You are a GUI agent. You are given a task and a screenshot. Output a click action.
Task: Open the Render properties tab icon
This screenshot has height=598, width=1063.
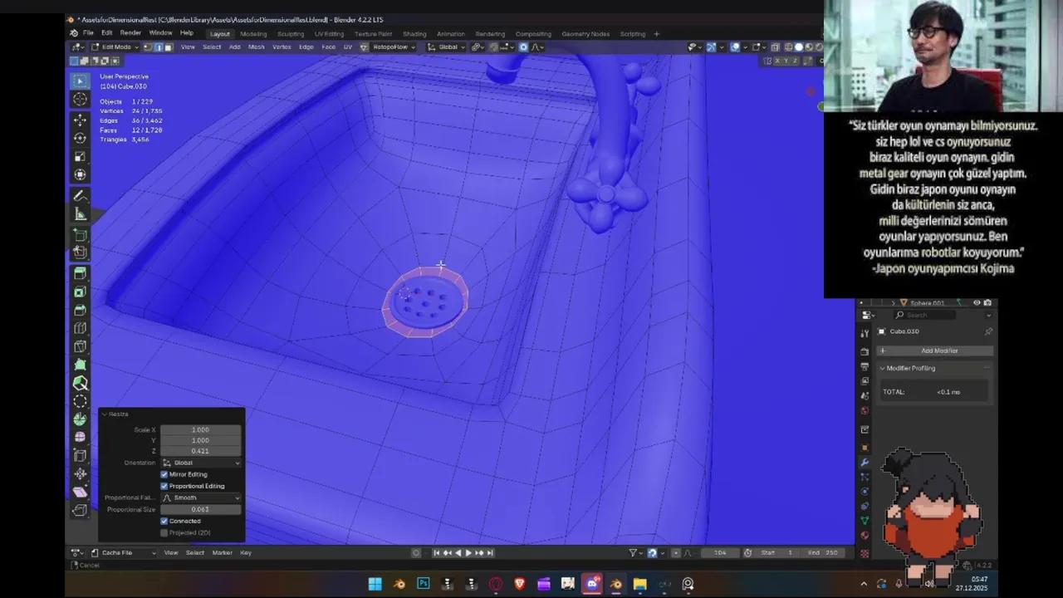point(865,351)
